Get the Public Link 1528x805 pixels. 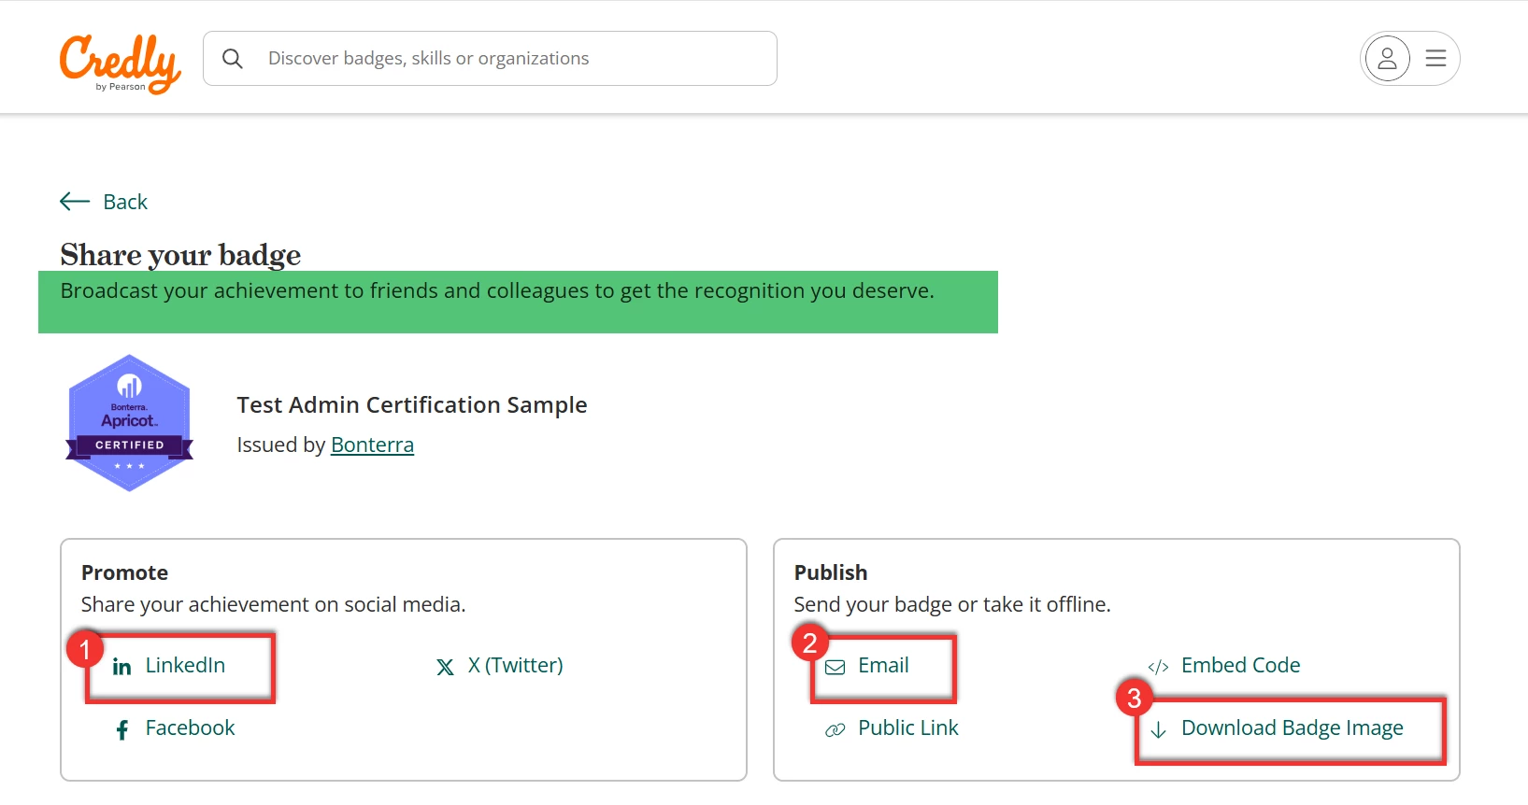908,727
